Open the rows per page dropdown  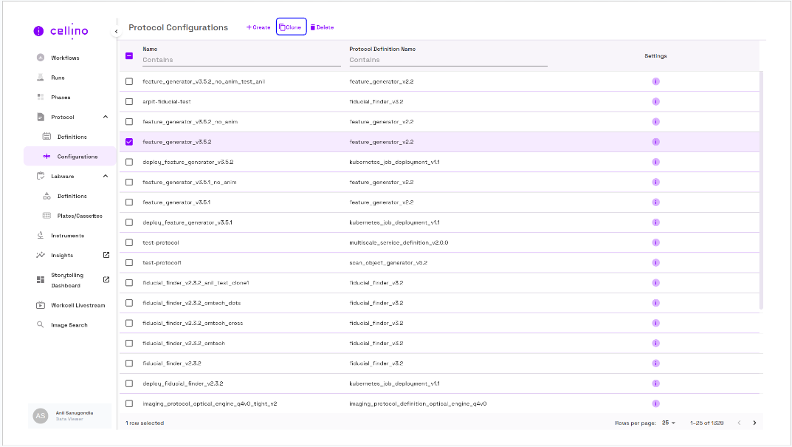[x=669, y=423]
